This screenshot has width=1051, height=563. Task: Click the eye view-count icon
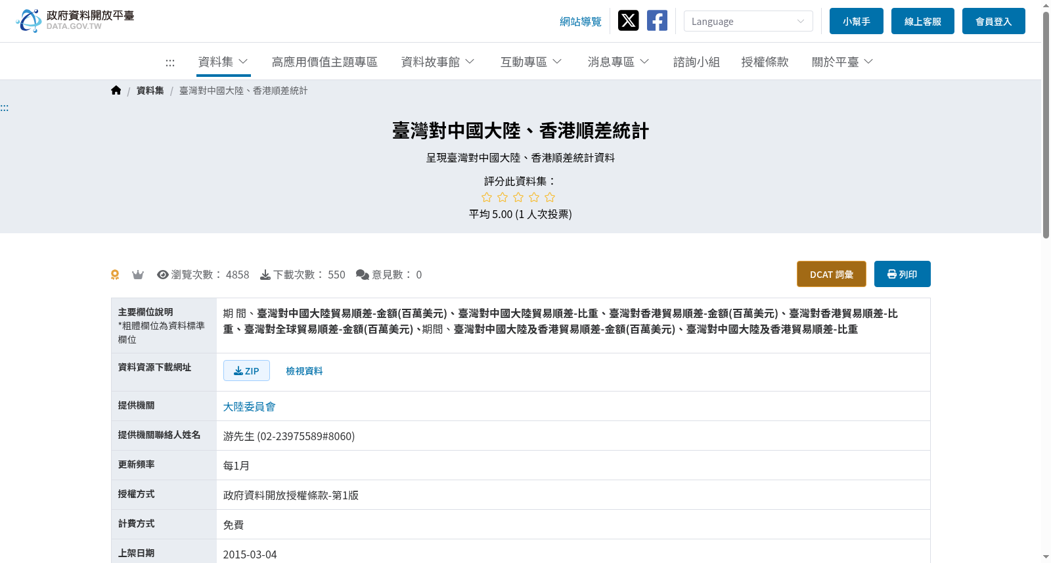point(163,275)
